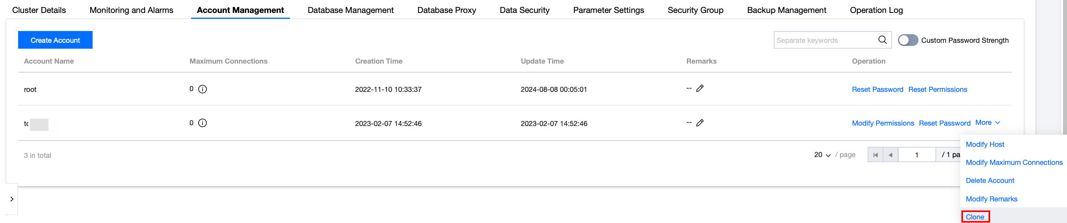Click Modify Permissions link
This screenshot has width=1067, height=223.
point(883,123)
